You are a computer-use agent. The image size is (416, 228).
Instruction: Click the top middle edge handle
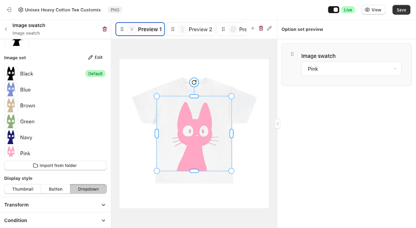[194, 97]
